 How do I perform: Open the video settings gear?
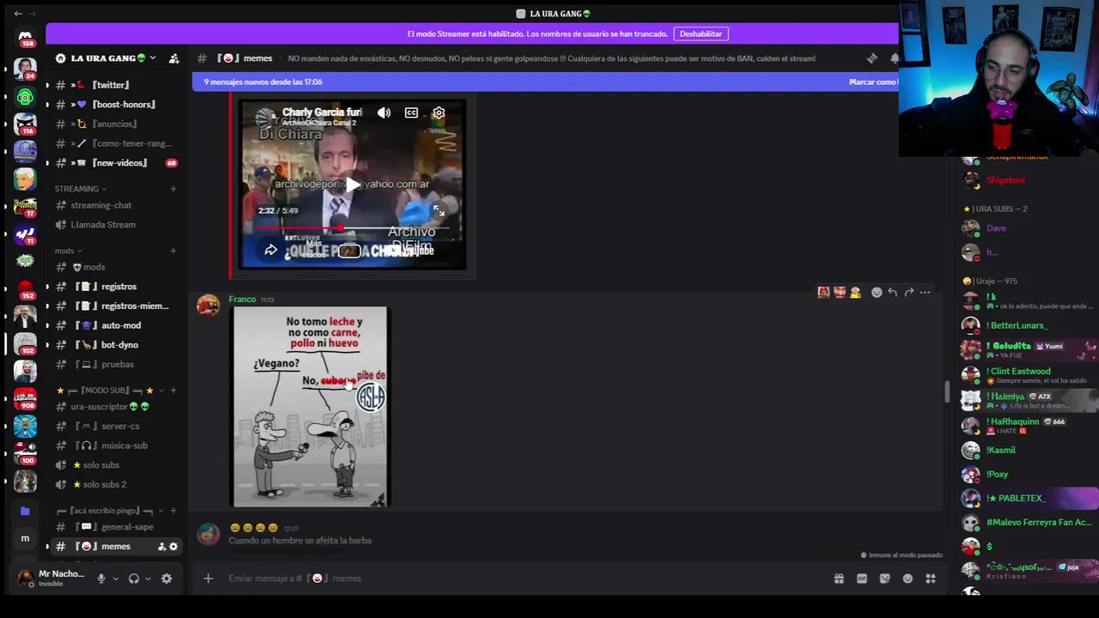pos(439,112)
